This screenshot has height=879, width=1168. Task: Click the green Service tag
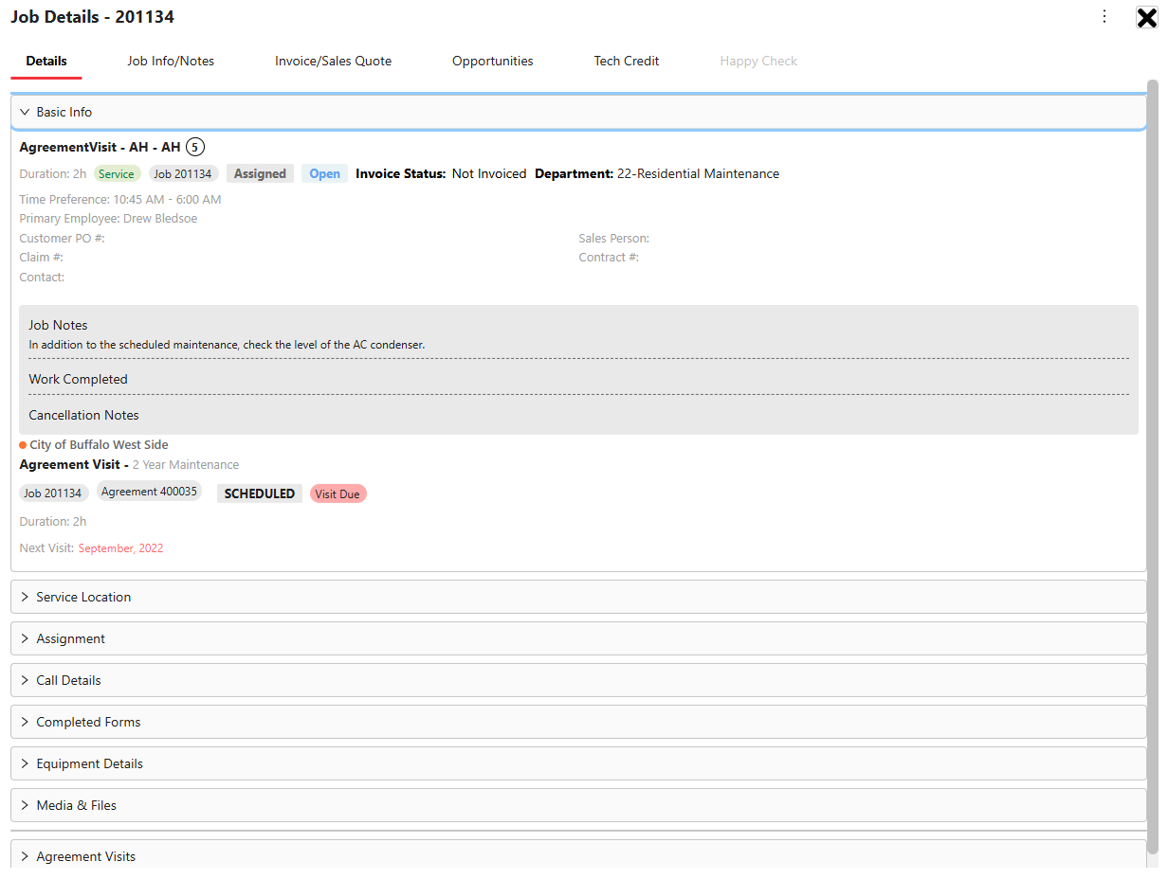117,174
